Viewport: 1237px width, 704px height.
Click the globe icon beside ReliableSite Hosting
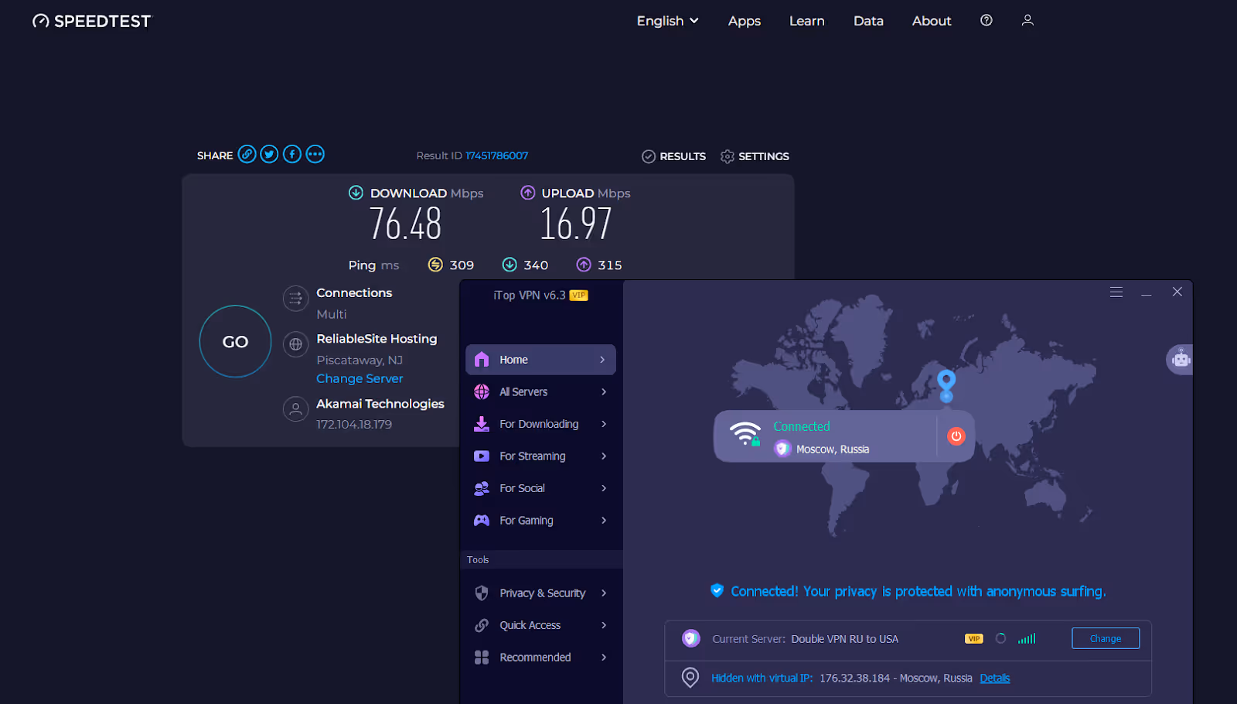[x=295, y=344]
